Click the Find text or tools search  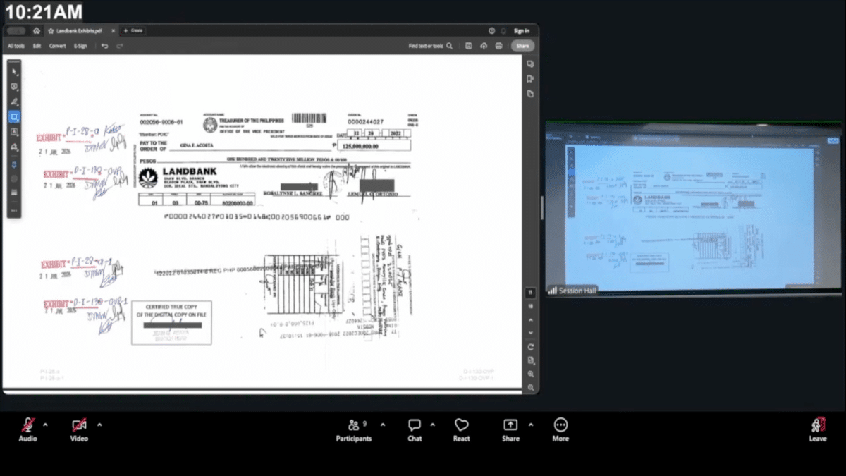coord(430,46)
